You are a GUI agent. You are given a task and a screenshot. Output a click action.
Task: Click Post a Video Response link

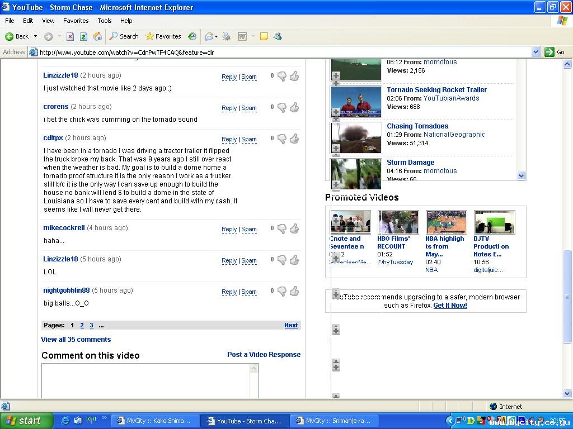(x=264, y=355)
